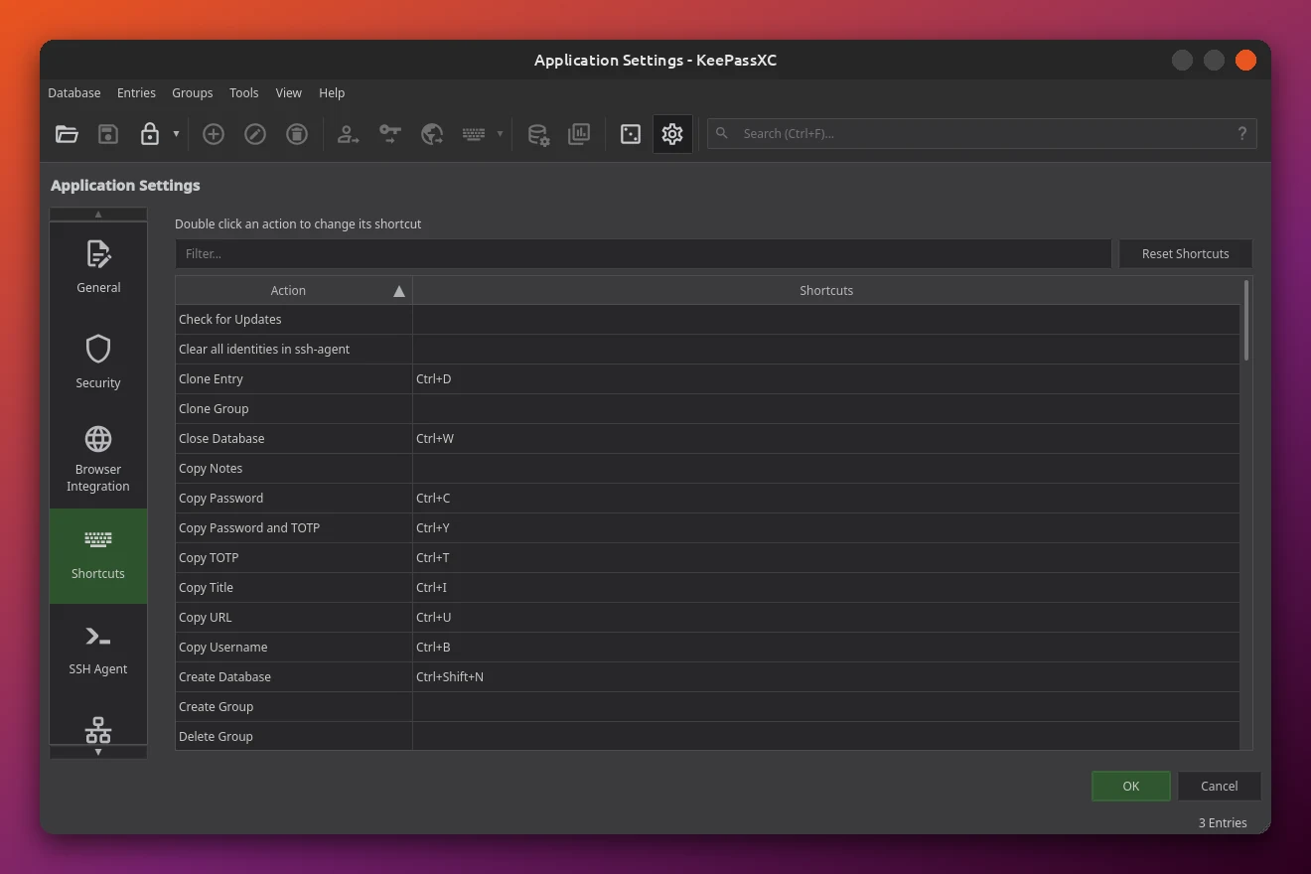Open the Groups menu
The height and width of the screenshot is (874, 1311).
click(193, 92)
